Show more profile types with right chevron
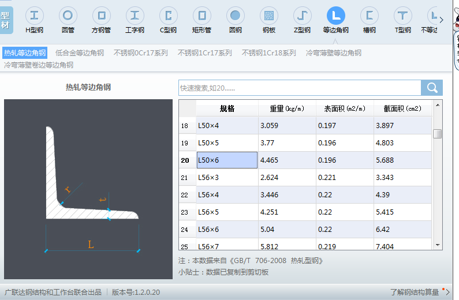The width and height of the screenshot is (459, 300). [442, 20]
